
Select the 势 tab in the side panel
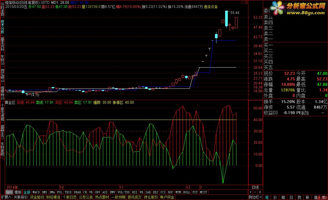(x=299, y=197)
